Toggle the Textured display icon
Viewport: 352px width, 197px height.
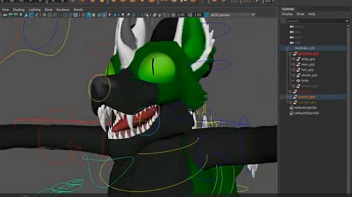point(105,15)
